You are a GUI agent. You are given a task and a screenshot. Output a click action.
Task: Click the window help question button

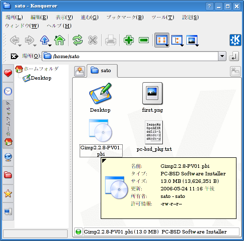tap(209, 7)
